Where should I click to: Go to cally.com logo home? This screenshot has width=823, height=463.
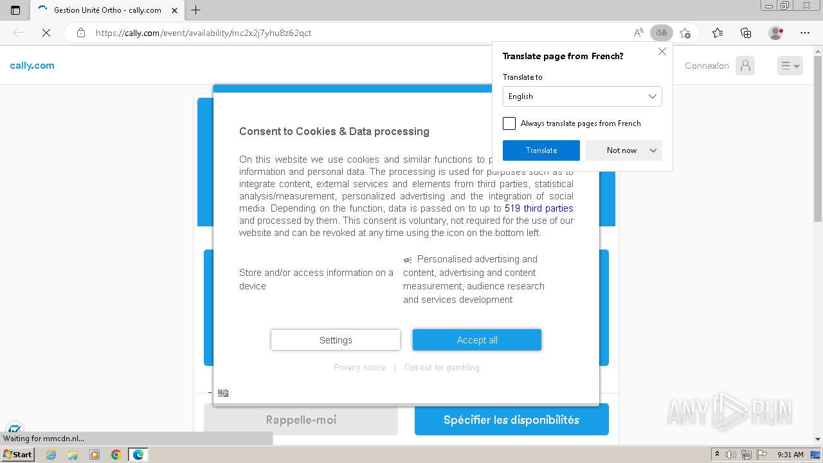point(32,66)
